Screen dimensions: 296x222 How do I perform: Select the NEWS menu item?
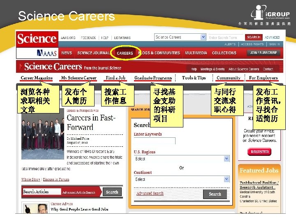coord(67,53)
